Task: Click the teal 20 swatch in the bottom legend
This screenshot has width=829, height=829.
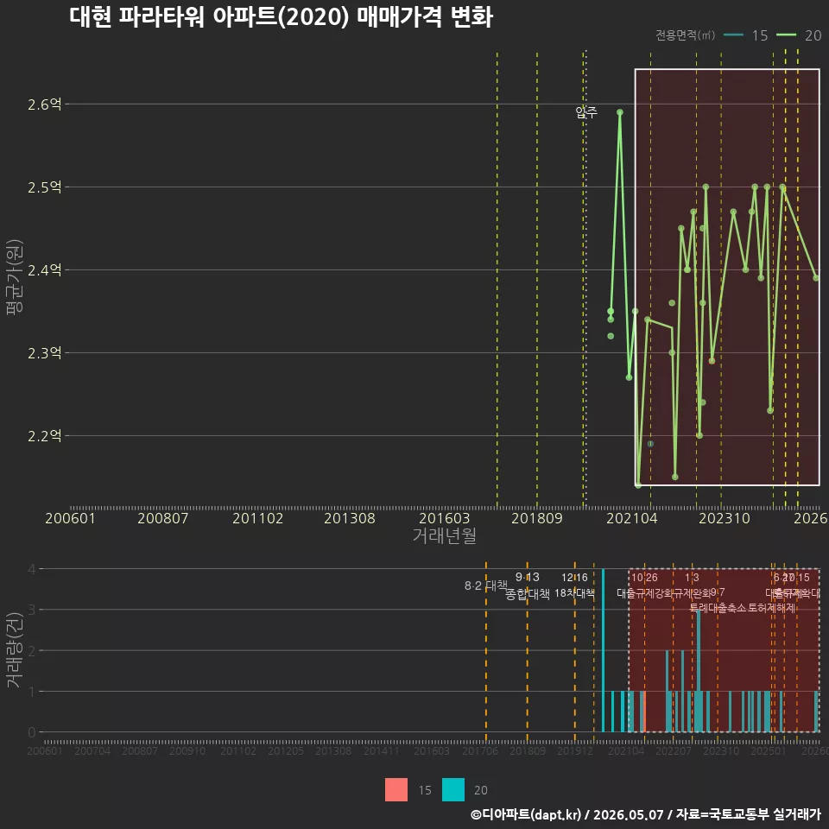Action: pos(453,790)
